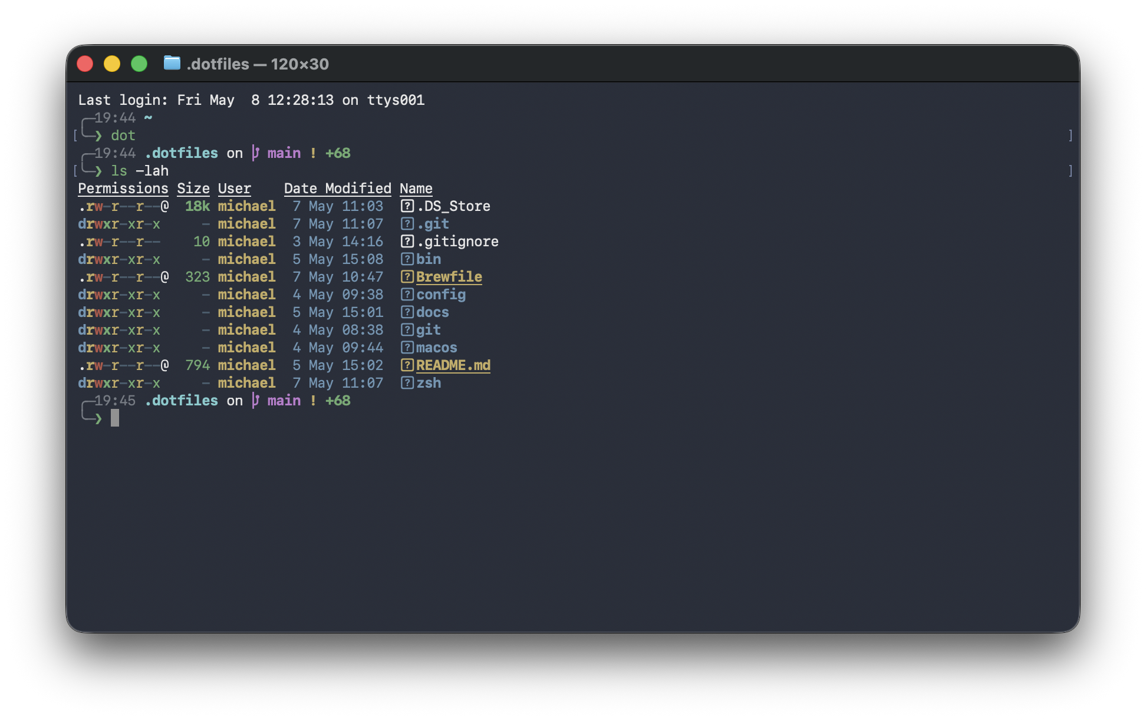Screen dimensions: 1146x720
Task: Click the icon next to config folder
Action: click(x=407, y=295)
